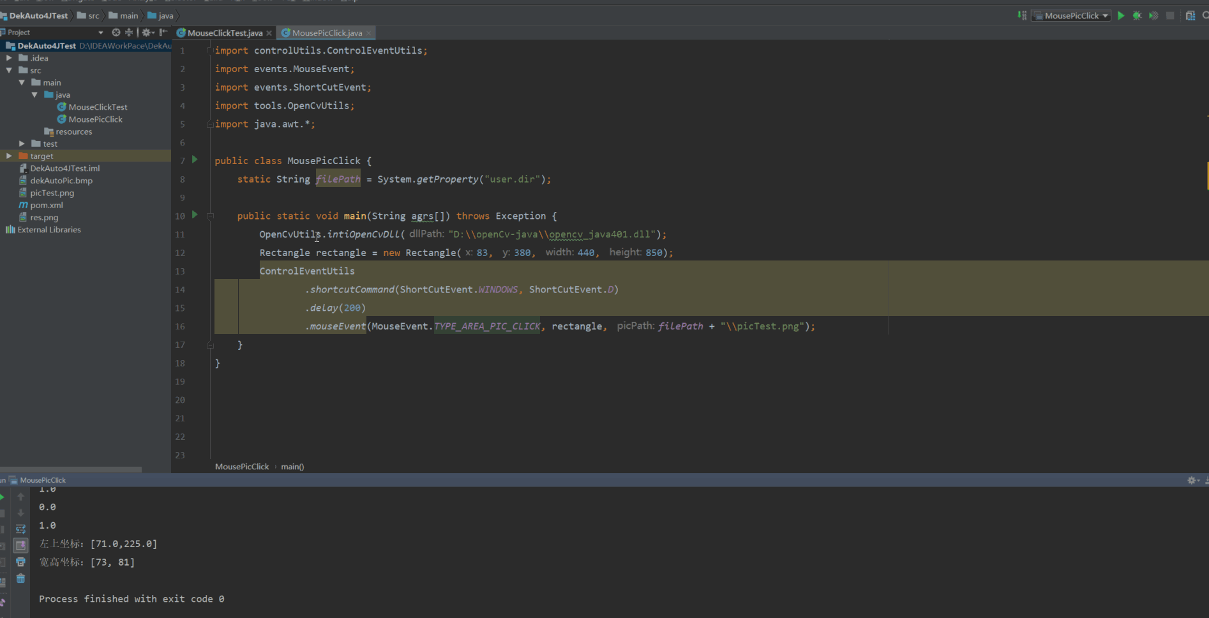The width and height of the screenshot is (1209, 618).
Task: Build the project using the binary arrow icon
Action: (1022, 15)
